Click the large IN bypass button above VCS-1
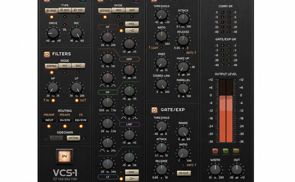Screen dimensions: 295x182 [65, 156]
